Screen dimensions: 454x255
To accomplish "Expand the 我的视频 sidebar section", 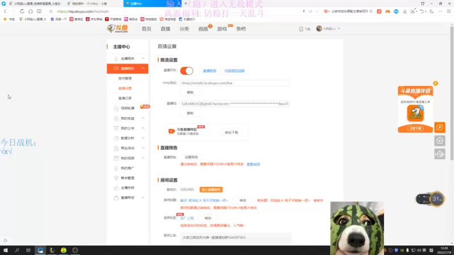I will point(143,158).
